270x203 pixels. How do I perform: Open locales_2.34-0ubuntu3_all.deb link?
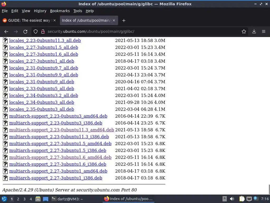click(42, 102)
